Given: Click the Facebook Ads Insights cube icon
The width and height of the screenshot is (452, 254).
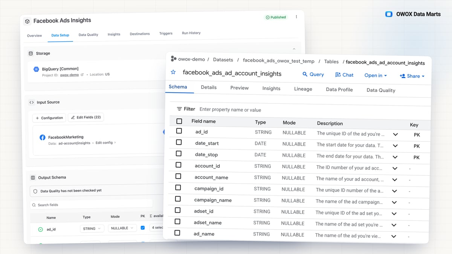Looking at the screenshot, I should [27, 21].
